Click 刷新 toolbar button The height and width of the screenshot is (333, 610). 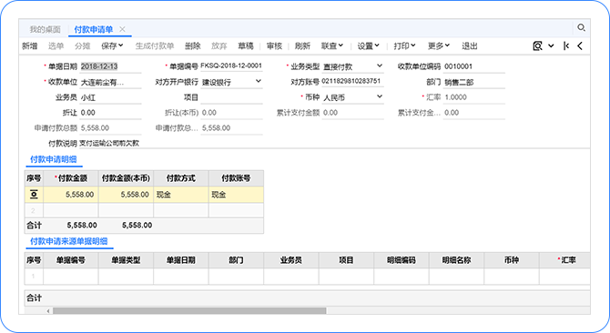(x=302, y=46)
